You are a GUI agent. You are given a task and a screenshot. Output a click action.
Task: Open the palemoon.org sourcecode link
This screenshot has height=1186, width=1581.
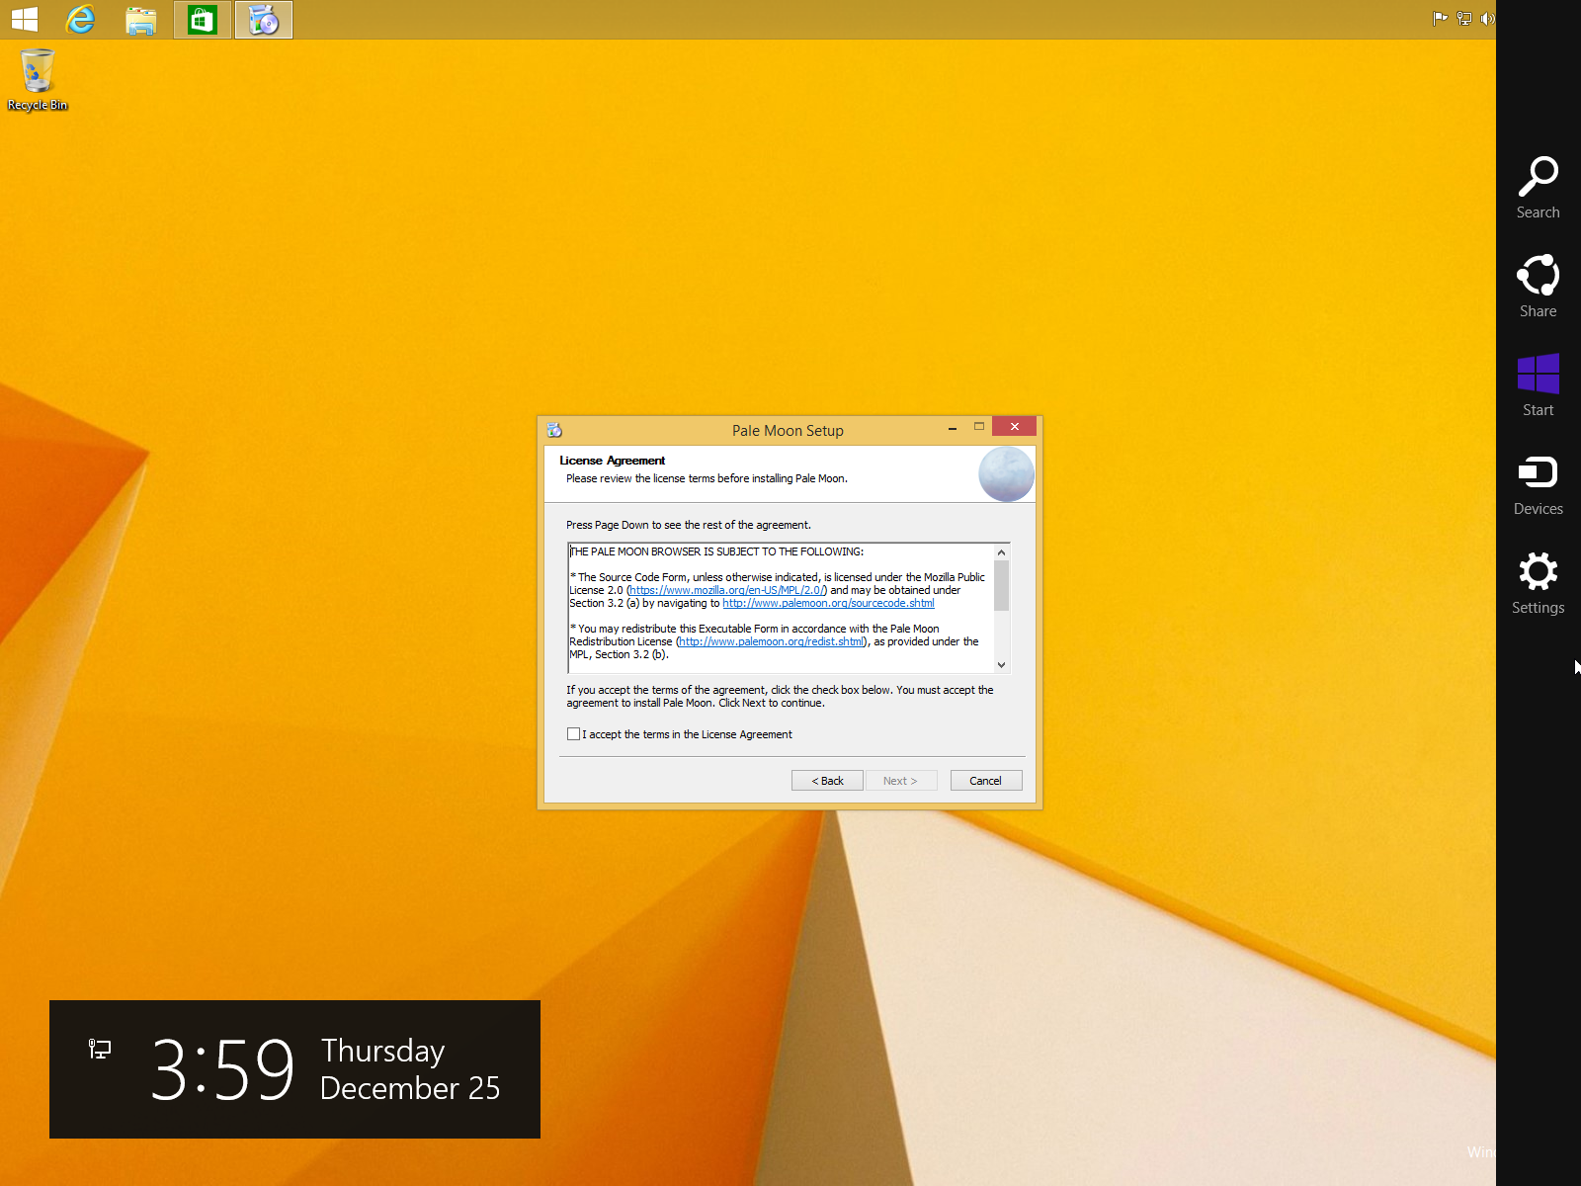[828, 603]
